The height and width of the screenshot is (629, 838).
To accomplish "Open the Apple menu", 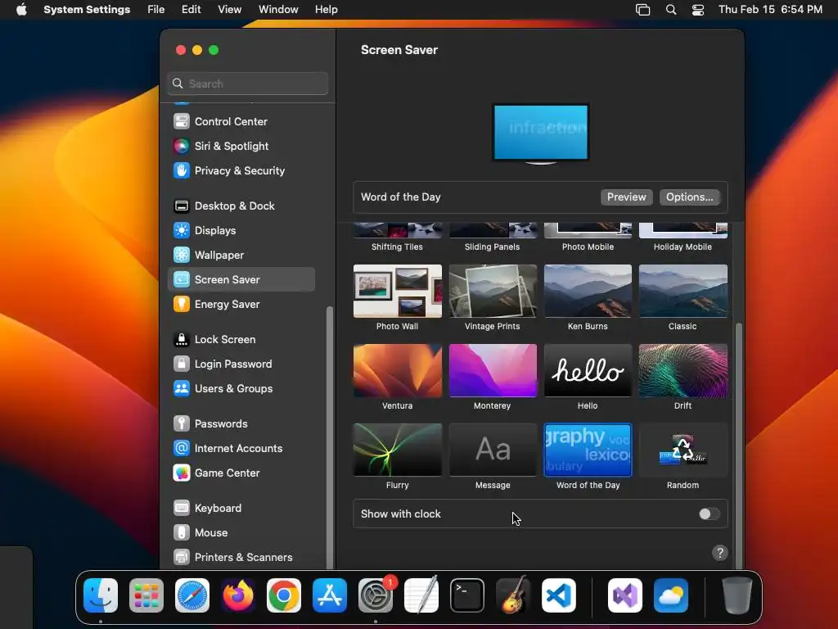I will coord(21,10).
